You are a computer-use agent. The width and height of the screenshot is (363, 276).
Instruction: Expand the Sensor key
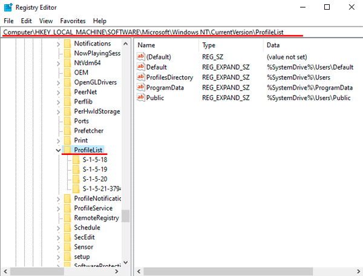coord(58,248)
